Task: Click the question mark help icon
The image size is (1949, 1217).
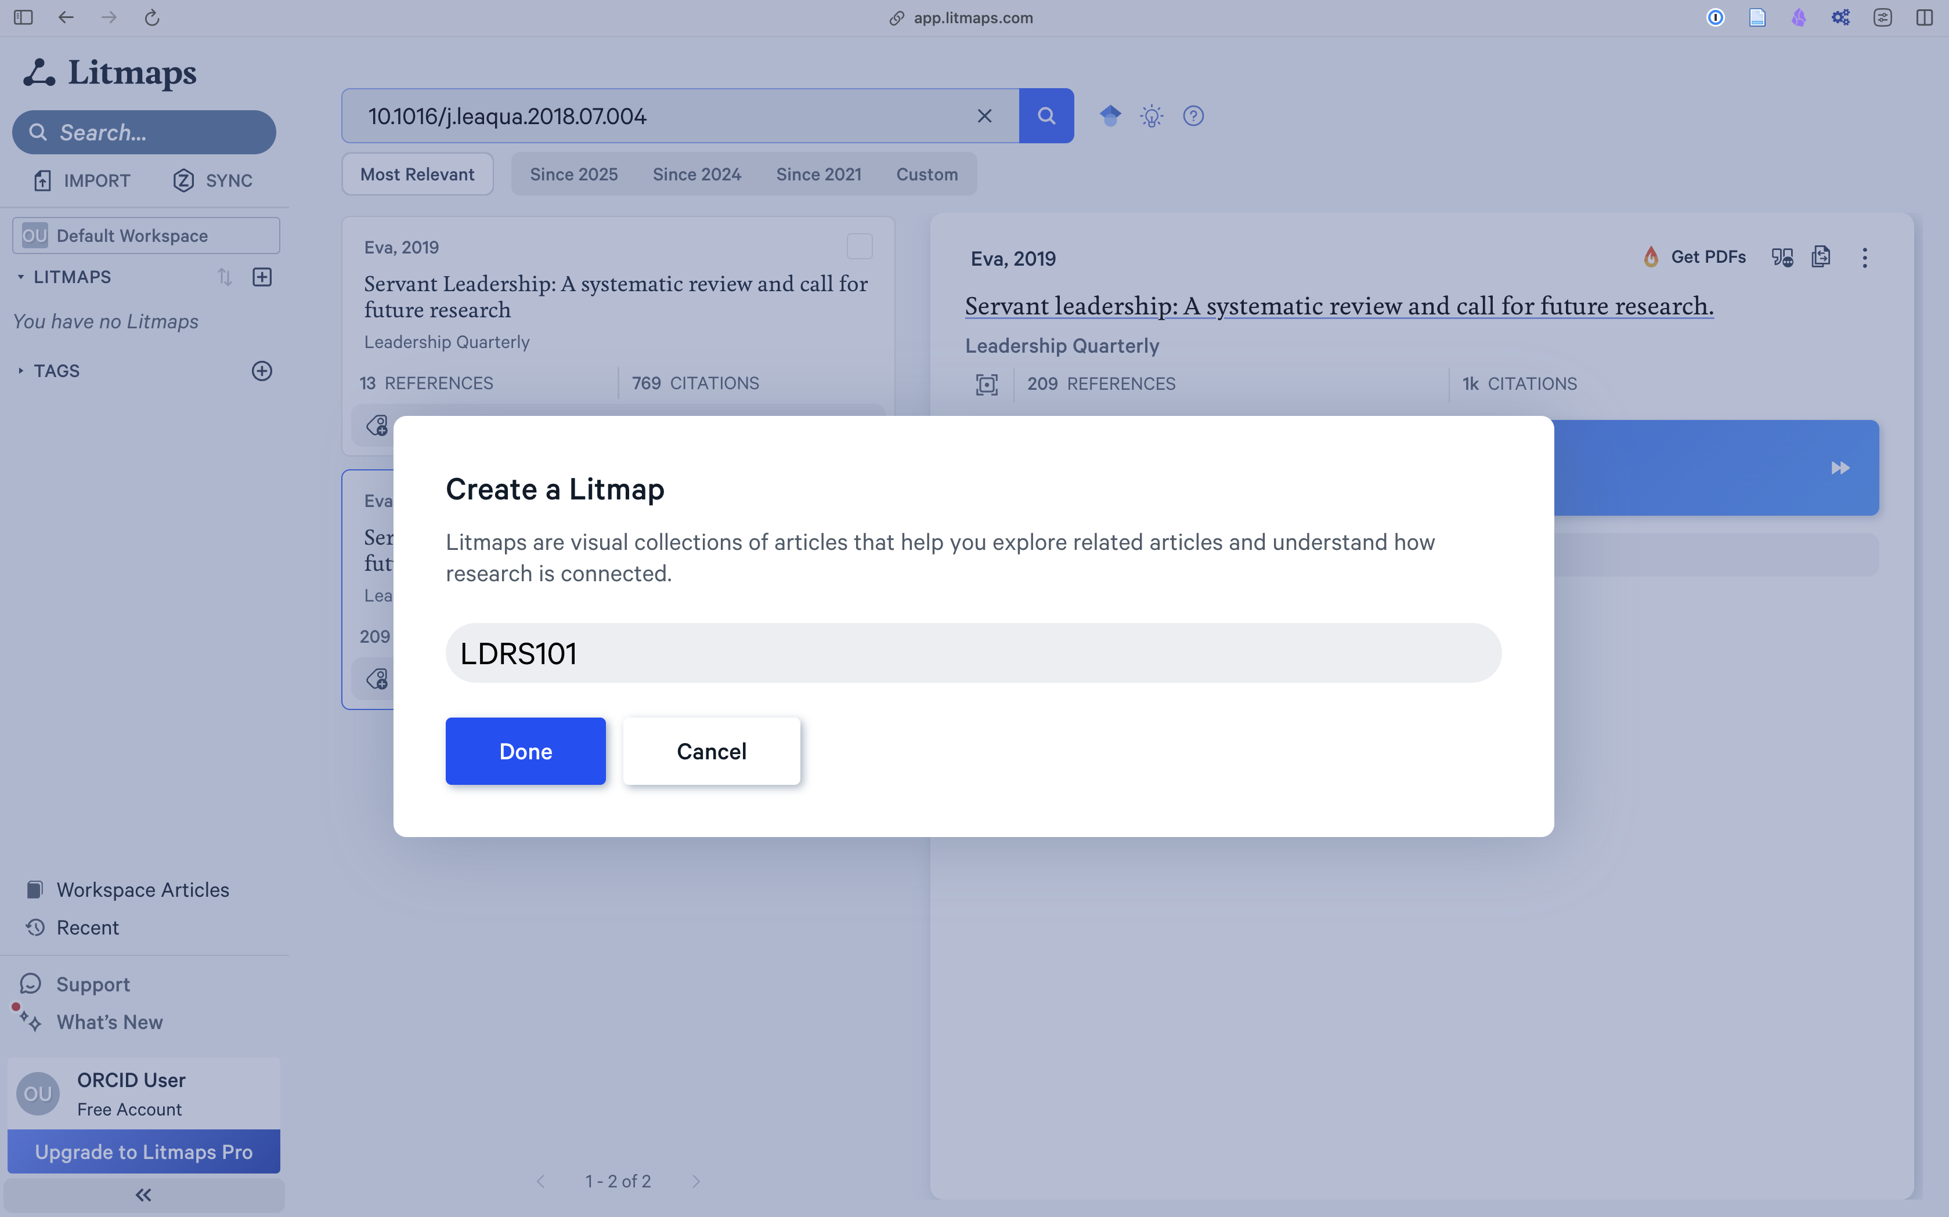Action: [1193, 116]
